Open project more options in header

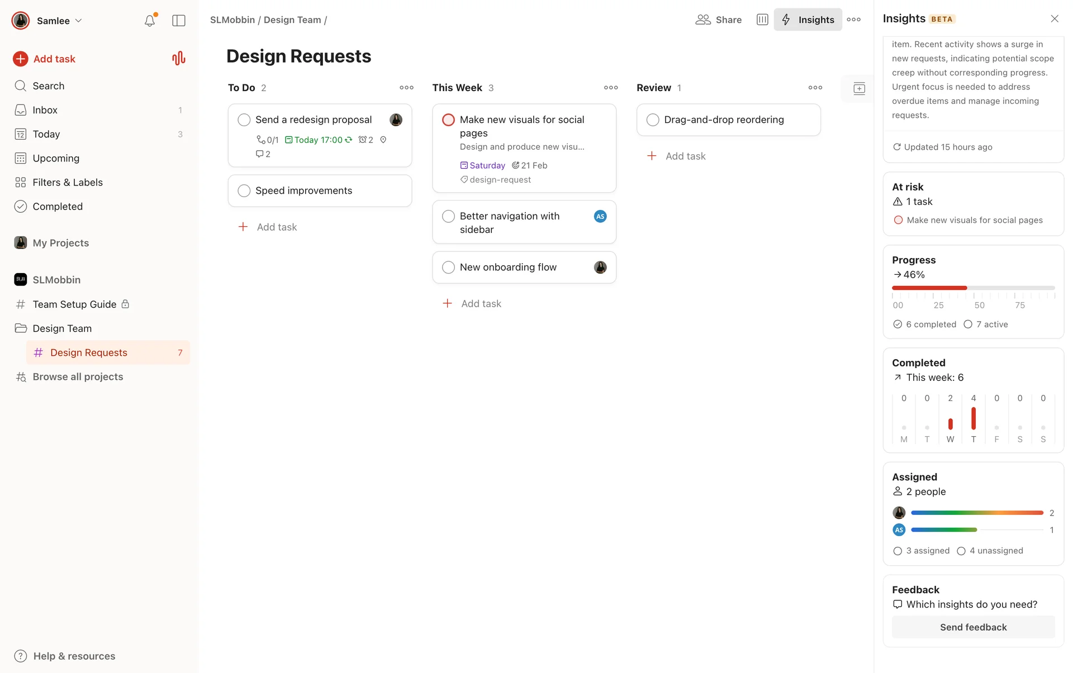[853, 20]
